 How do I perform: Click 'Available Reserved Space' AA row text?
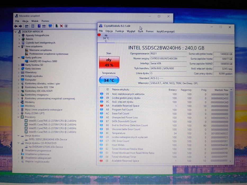click(125, 106)
